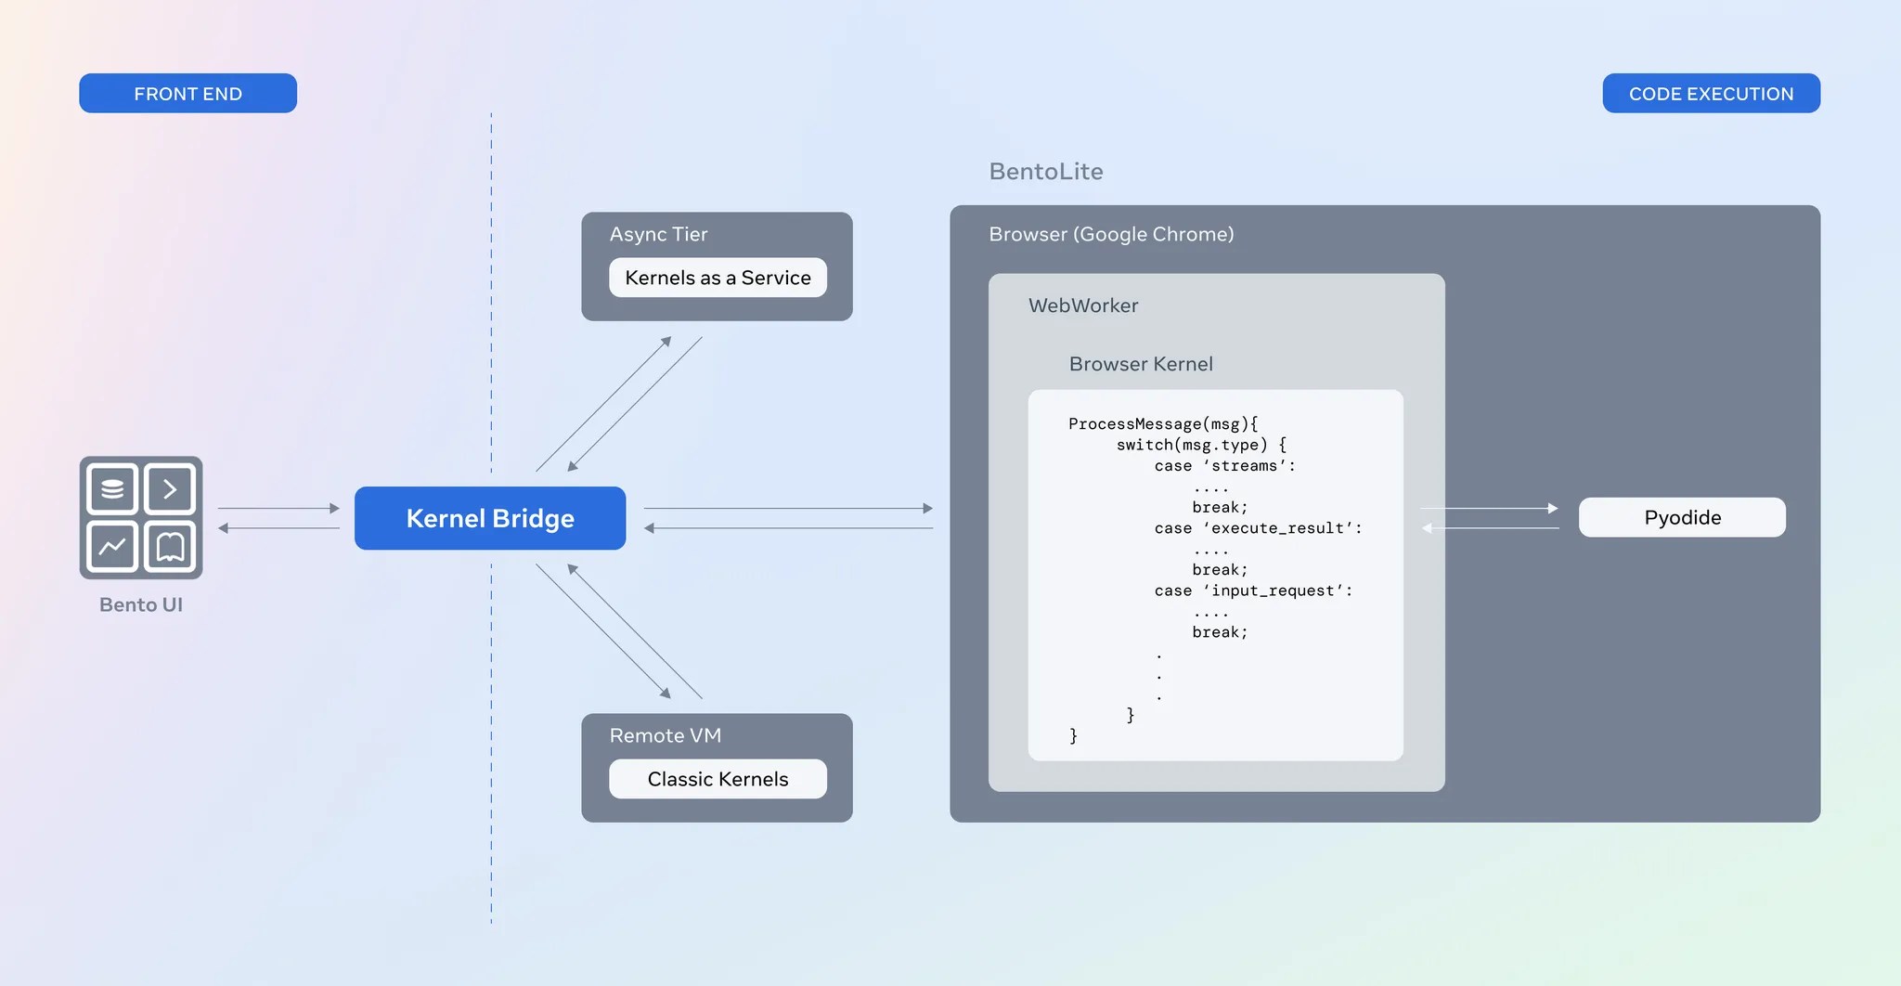Click the Kernel Bridge box
Viewport: 1901px width, 986px height.
tap(490, 518)
